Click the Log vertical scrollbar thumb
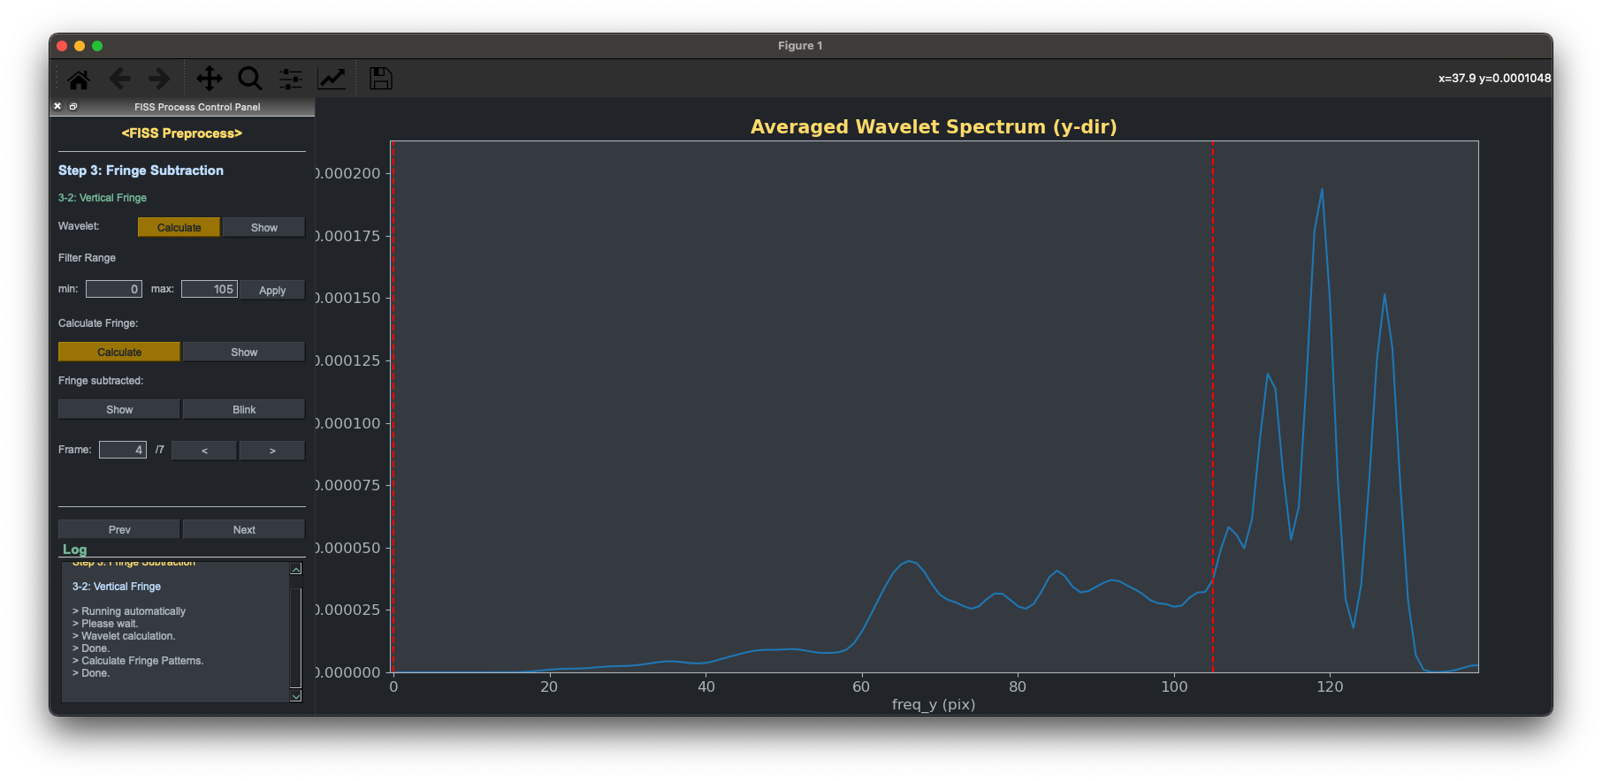The image size is (1602, 781). [x=296, y=638]
